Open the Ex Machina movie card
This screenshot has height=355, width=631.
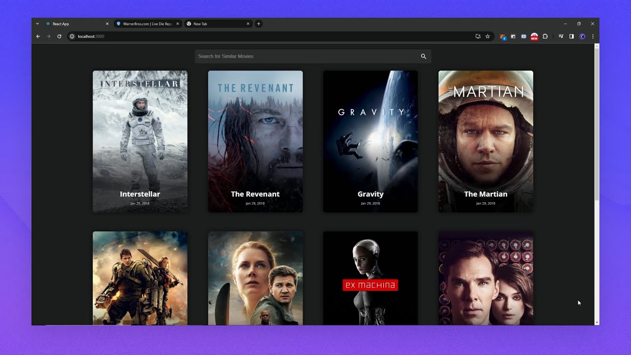(x=370, y=278)
